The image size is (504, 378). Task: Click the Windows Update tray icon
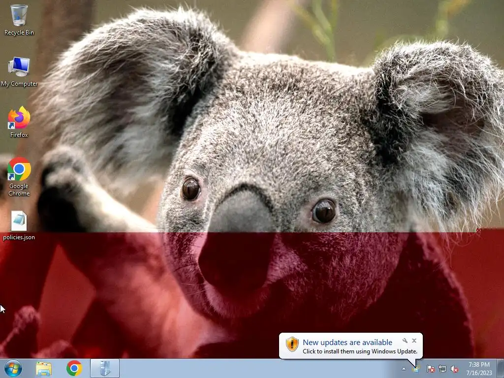click(416, 369)
